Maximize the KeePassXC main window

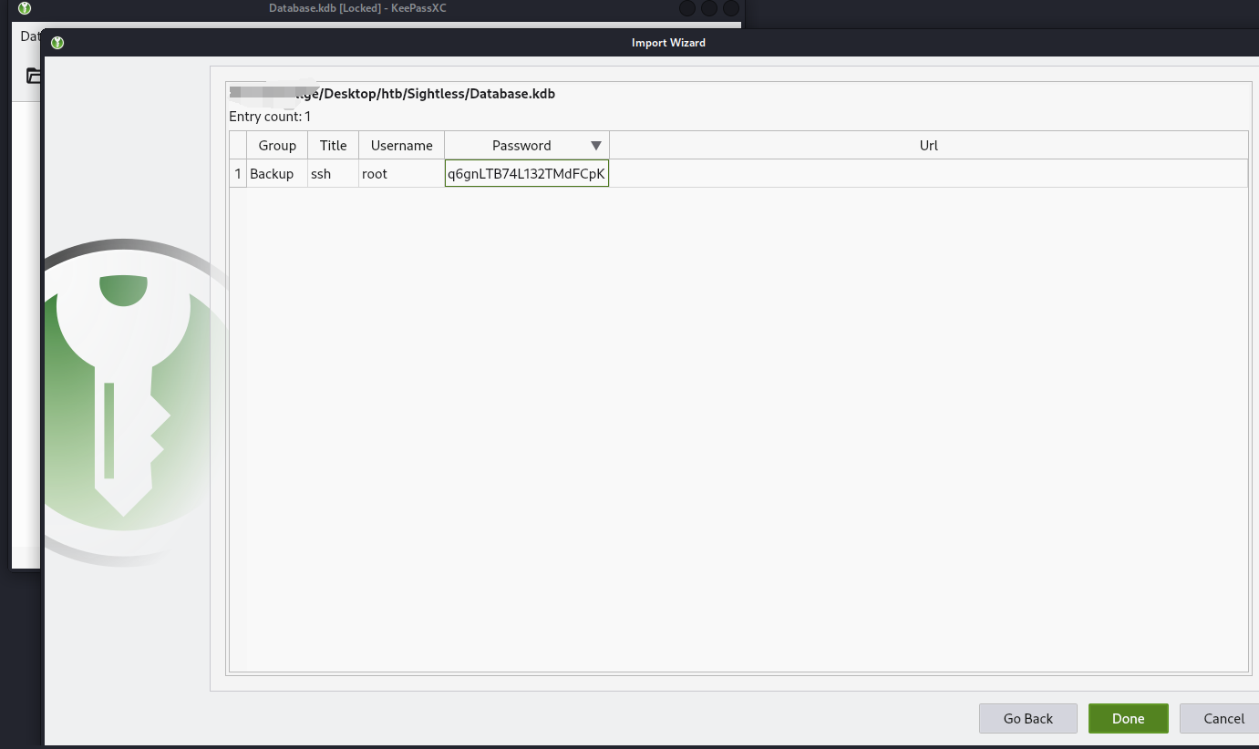(x=709, y=9)
